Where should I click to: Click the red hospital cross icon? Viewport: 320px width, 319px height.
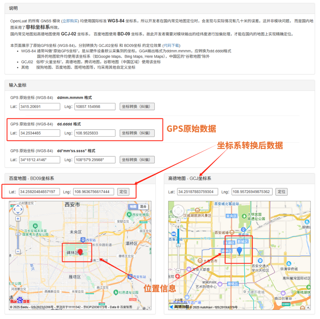[177, 276]
